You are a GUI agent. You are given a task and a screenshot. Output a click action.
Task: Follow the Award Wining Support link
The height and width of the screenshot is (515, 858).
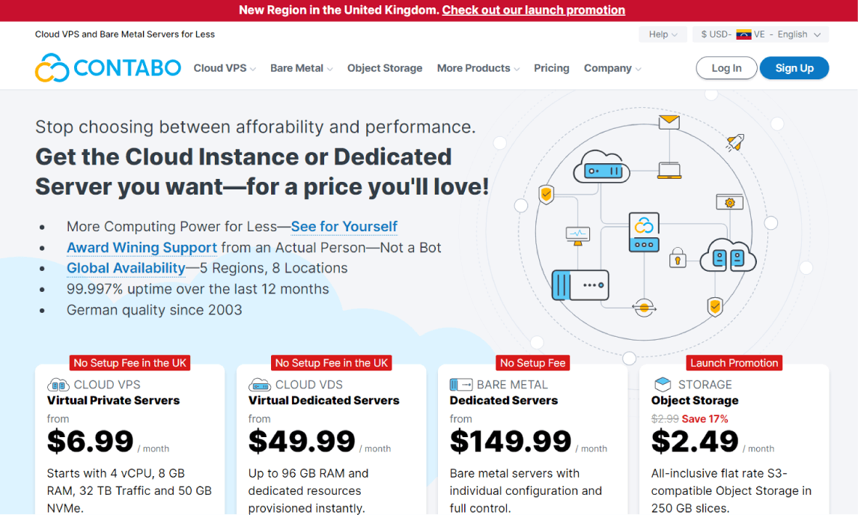[x=142, y=248]
